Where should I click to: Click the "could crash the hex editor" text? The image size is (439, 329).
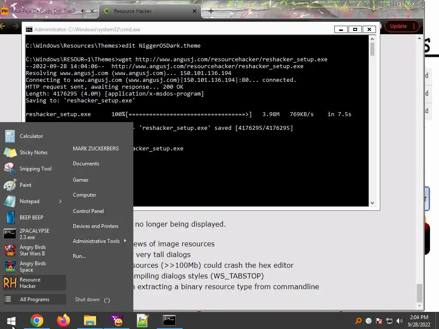click(249, 265)
